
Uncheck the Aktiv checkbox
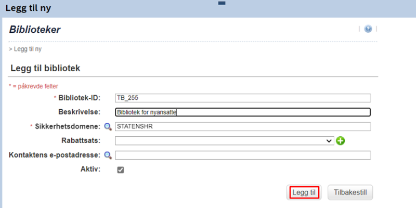121,170
